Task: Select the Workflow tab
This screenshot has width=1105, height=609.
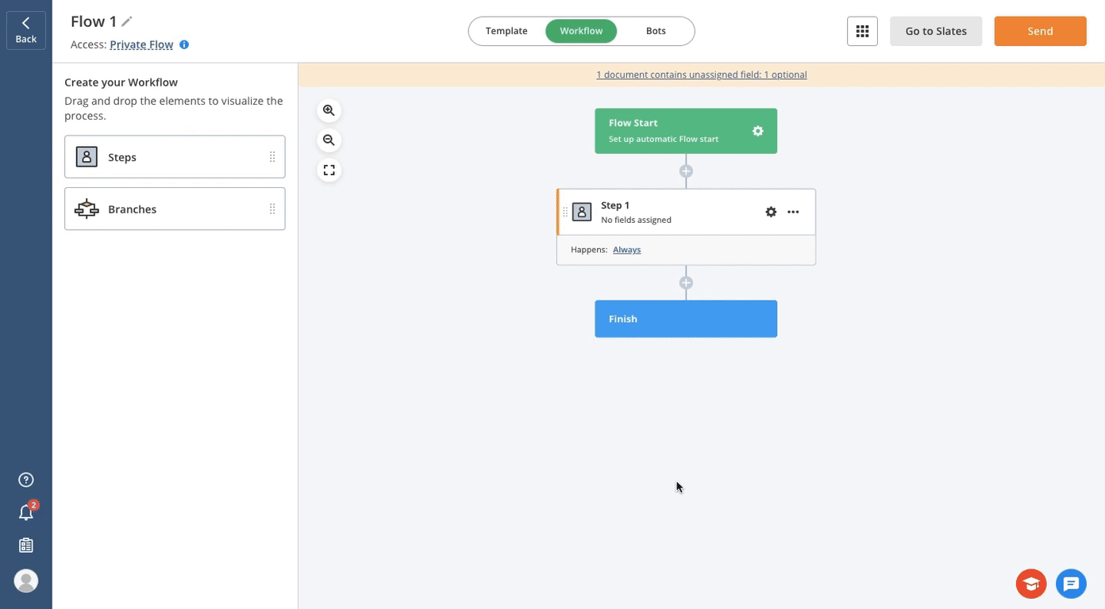Action: [581, 31]
